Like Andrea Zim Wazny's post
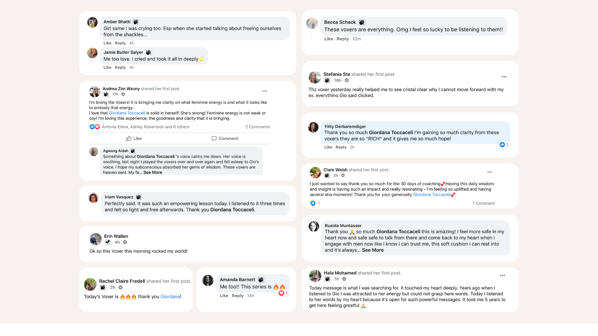The height and width of the screenshot is (336, 598). point(134,138)
